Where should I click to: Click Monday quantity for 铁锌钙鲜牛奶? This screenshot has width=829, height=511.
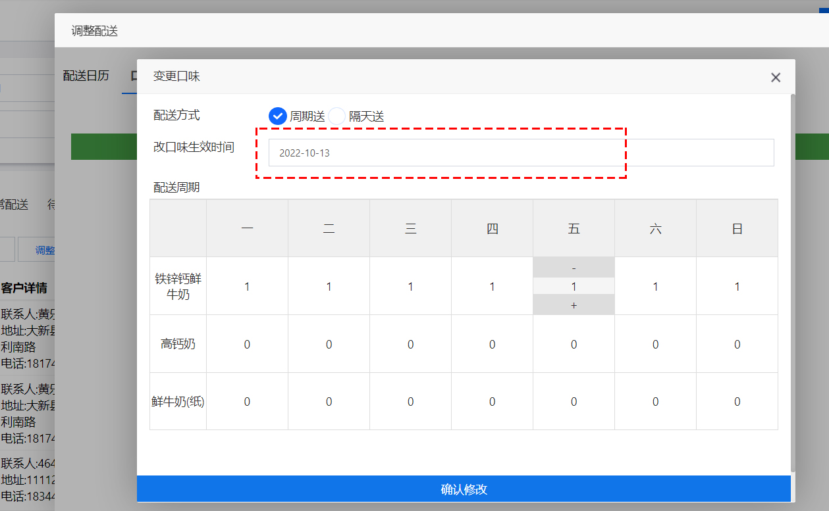click(247, 287)
